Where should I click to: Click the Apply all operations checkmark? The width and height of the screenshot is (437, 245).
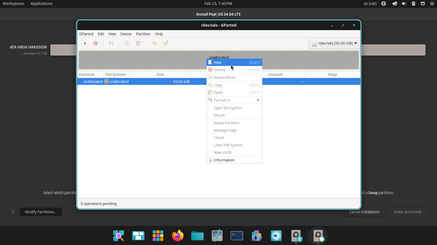166,43
